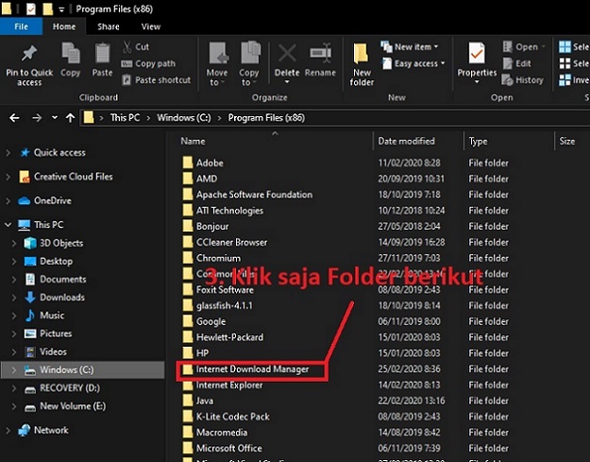The width and height of the screenshot is (590, 462).
Task: Open the Share ribbon tab
Action: click(110, 26)
